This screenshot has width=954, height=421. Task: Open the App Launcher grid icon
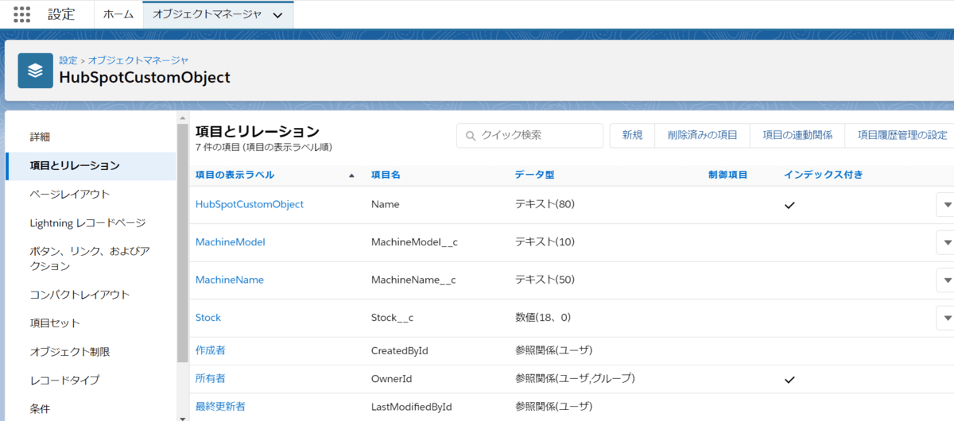[22, 14]
